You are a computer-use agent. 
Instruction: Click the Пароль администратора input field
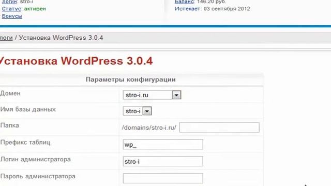163,178
